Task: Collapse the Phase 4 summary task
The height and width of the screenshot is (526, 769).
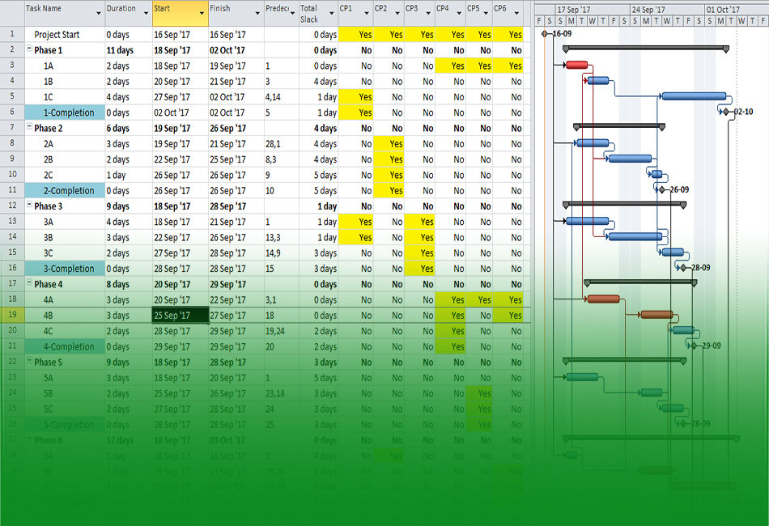Action: coord(29,284)
